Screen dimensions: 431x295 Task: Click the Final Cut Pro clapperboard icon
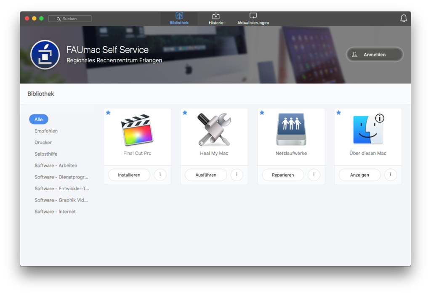(x=137, y=130)
